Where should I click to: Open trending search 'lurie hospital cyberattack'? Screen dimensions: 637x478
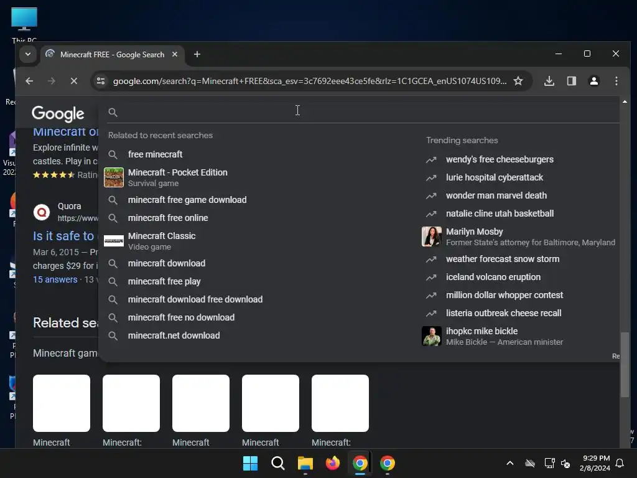click(x=494, y=177)
